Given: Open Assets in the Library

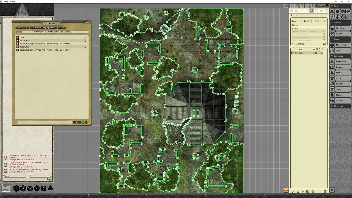Looking at the screenshot, I should 340,34.
